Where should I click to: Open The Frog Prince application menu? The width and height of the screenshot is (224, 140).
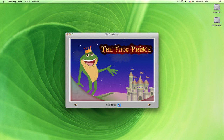click(x=15, y=1)
